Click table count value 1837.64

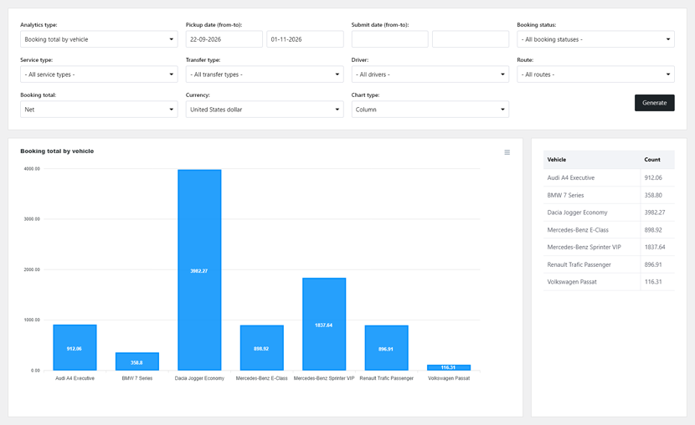pyautogui.click(x=655, y=247)
